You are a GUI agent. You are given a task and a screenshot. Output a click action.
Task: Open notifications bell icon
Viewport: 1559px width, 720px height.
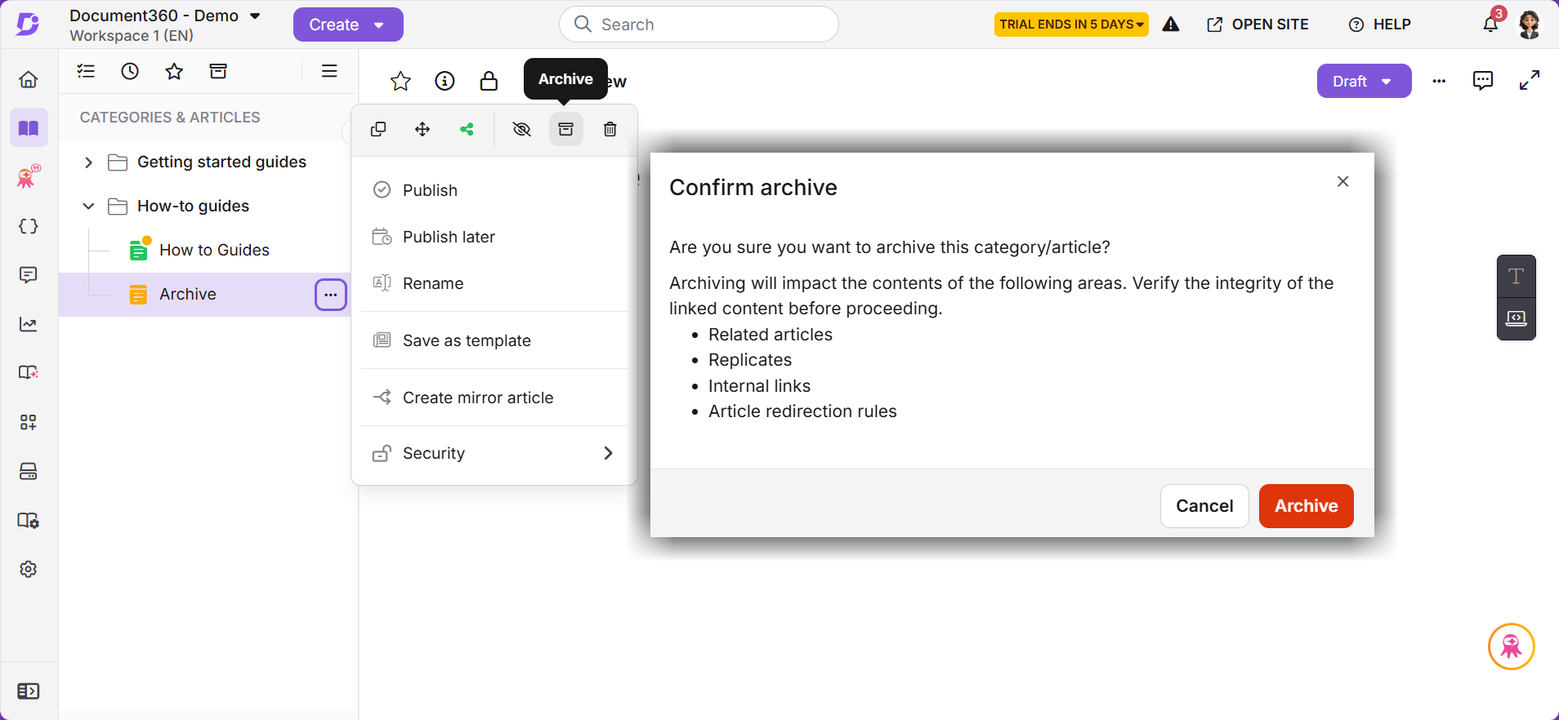pyautogui.click(x=1491, y=24)
